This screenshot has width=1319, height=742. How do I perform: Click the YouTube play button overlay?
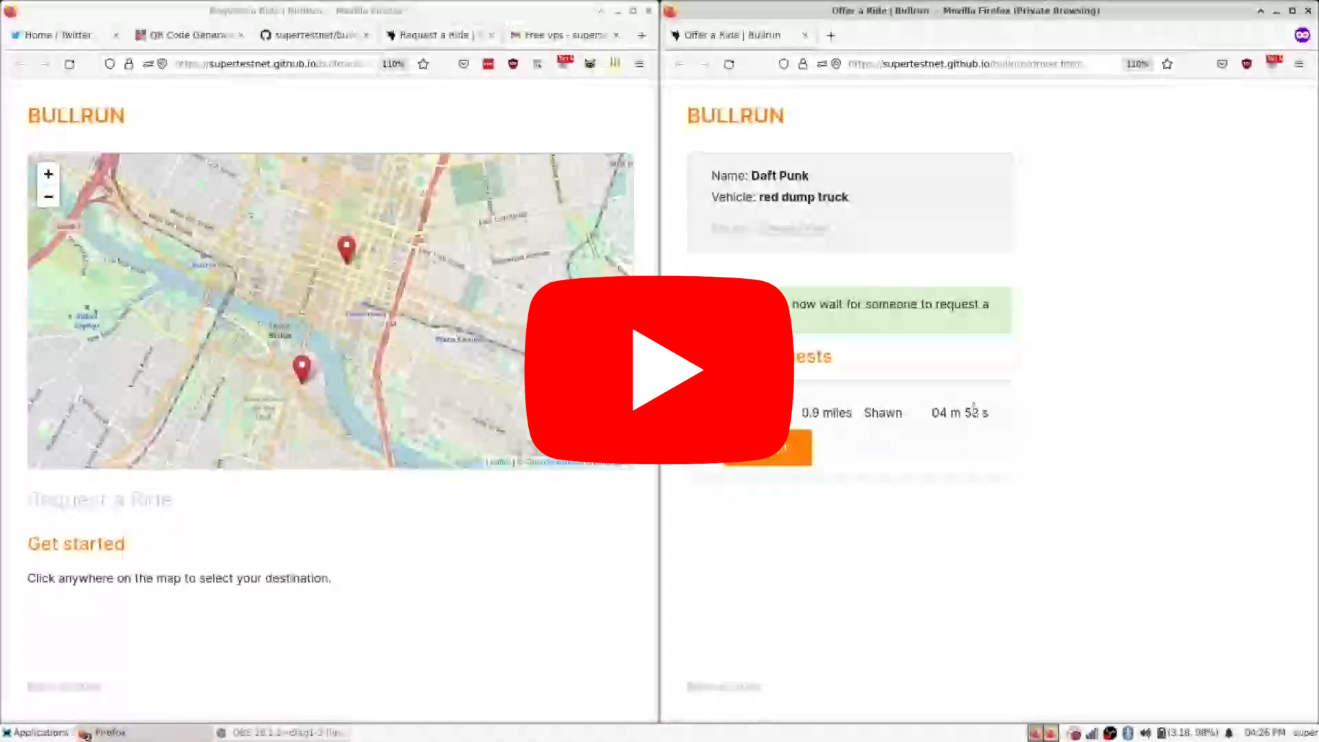pyautogui.click(x=659, y=370)
